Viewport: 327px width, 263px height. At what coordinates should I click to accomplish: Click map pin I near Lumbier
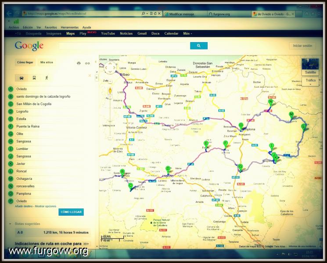pyautogui.click(x=271, y=147)
